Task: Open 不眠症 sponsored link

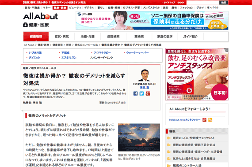Action: pos(65,53)
